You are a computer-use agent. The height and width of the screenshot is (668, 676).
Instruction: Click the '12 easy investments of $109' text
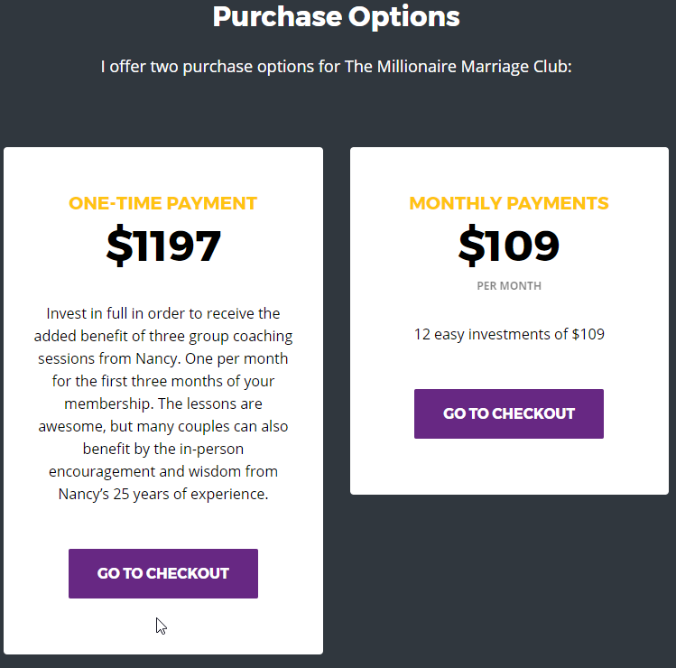pyautogui.click(x=509, y=334)
